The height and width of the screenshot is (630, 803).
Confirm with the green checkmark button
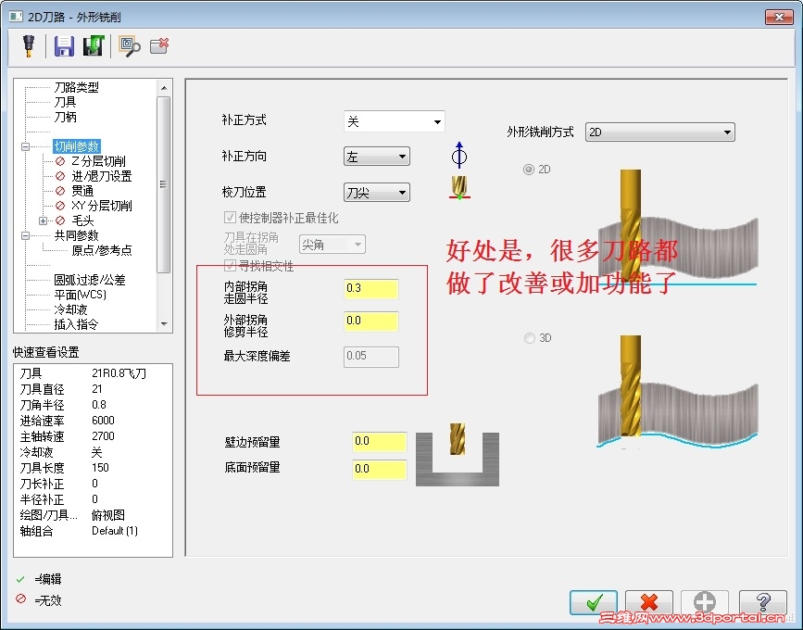click(x=594, y=602)
